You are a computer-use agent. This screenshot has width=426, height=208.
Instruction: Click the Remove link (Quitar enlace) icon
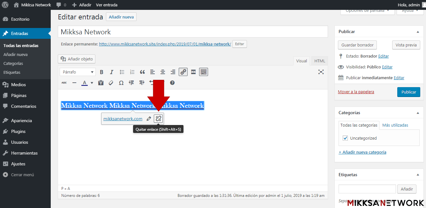pyautogui.click(x=158, y=119)
